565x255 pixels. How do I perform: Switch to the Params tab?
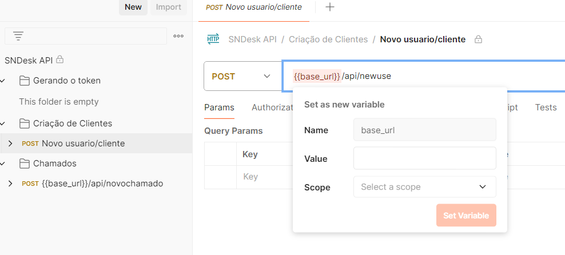219,107
